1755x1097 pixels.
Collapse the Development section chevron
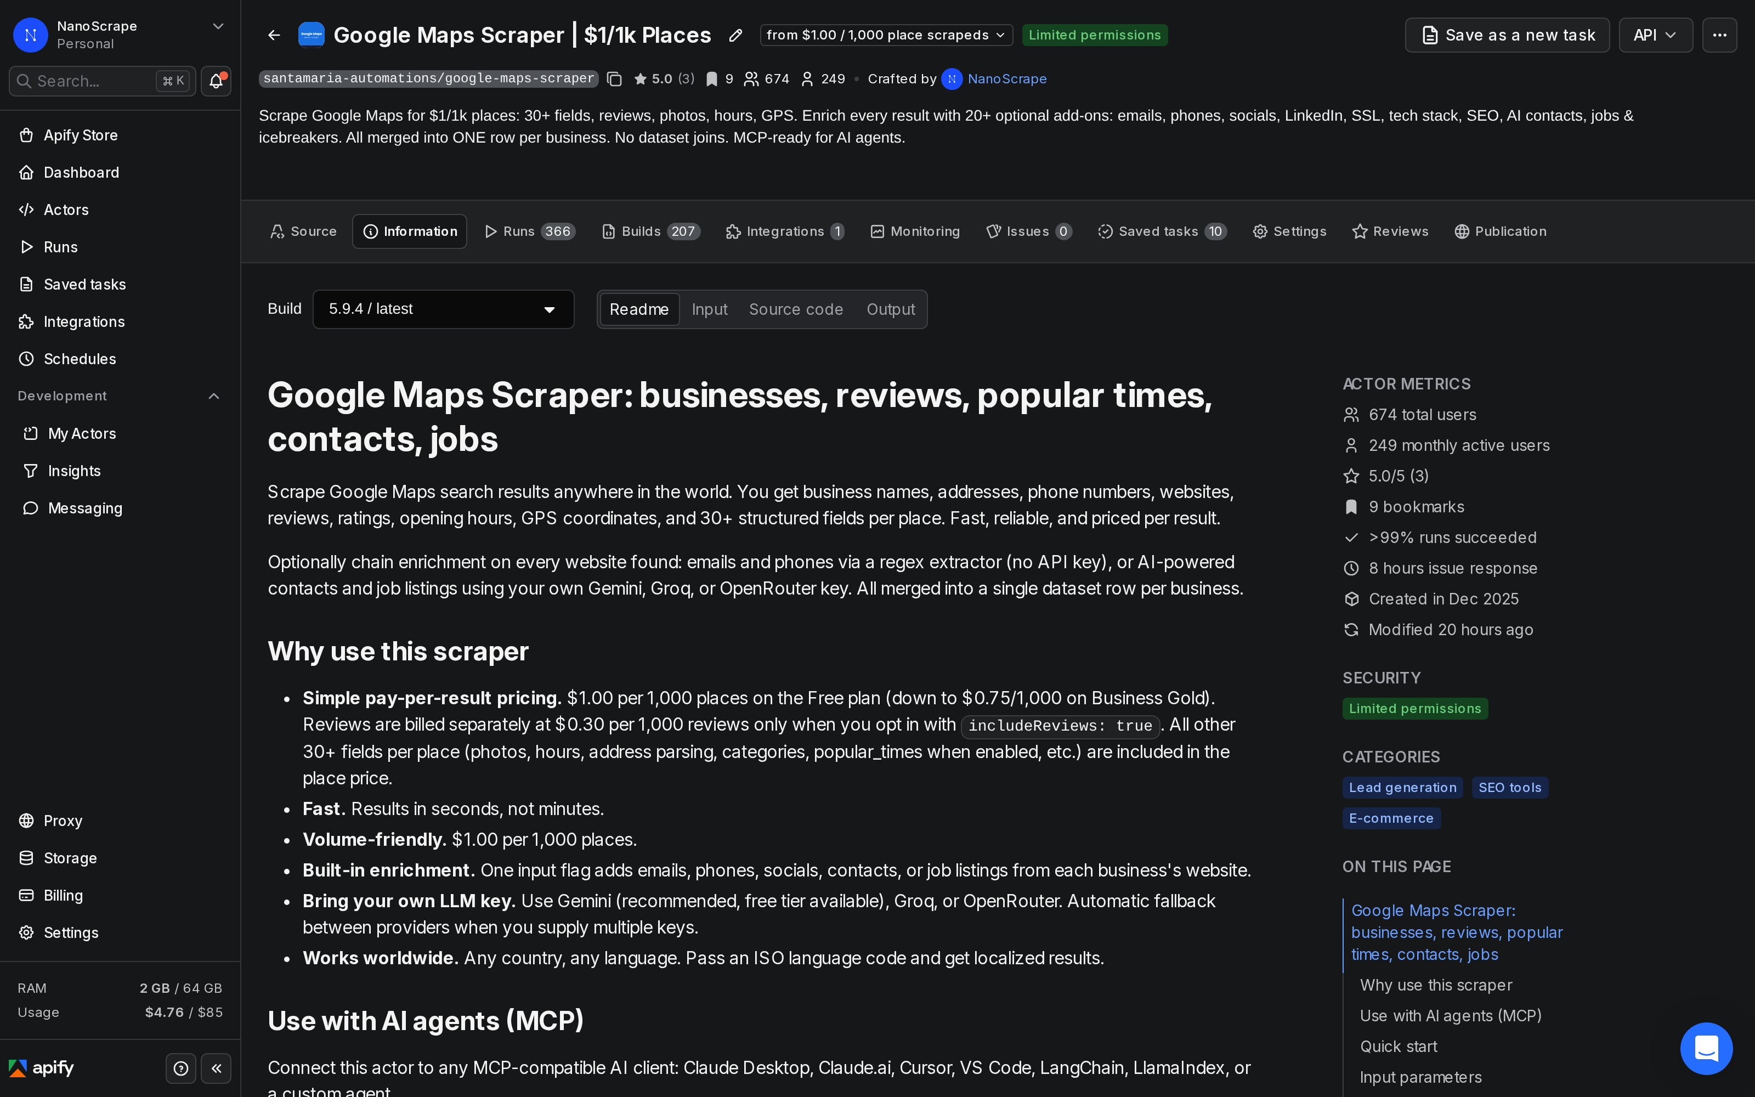214,396
